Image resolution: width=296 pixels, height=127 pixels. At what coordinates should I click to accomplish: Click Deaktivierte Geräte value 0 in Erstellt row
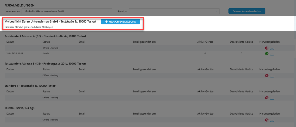tap(241, 54)
